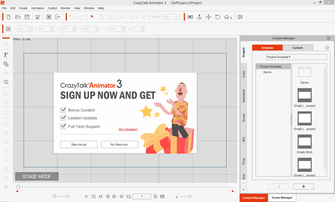Select the Demo tree item

(267, 72)
